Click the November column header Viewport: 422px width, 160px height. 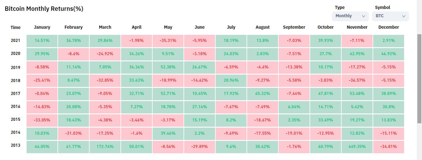[x=357, y=27]
